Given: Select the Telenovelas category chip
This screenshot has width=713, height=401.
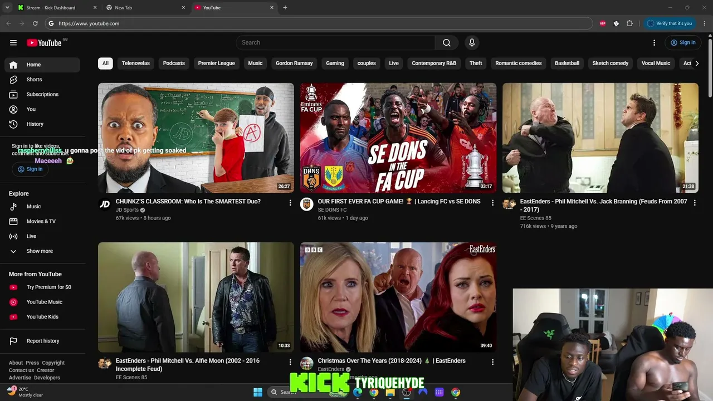Looking at the screenshot, I should (x=136, y=63).
